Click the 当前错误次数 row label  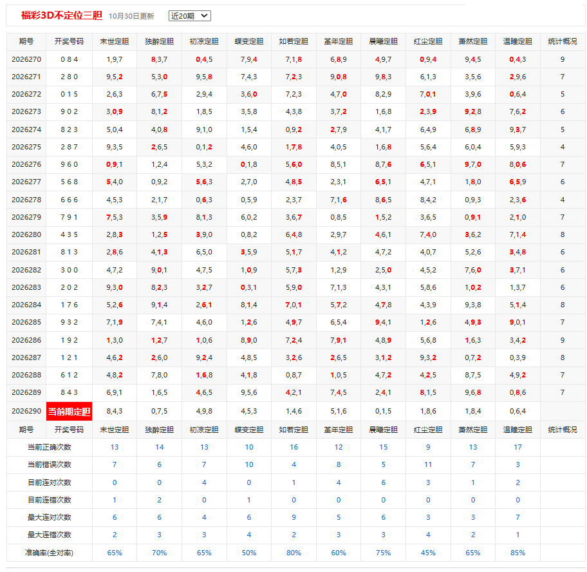[x=50, y=464]
